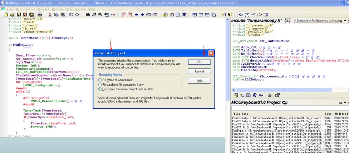Click the blue R icon in the context window toolbar
Viewport: 349px width, 153px height.
254,95
